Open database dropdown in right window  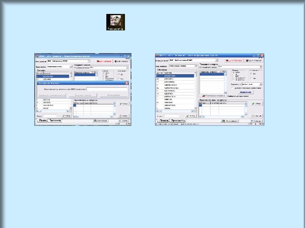[x=216, y=60]
